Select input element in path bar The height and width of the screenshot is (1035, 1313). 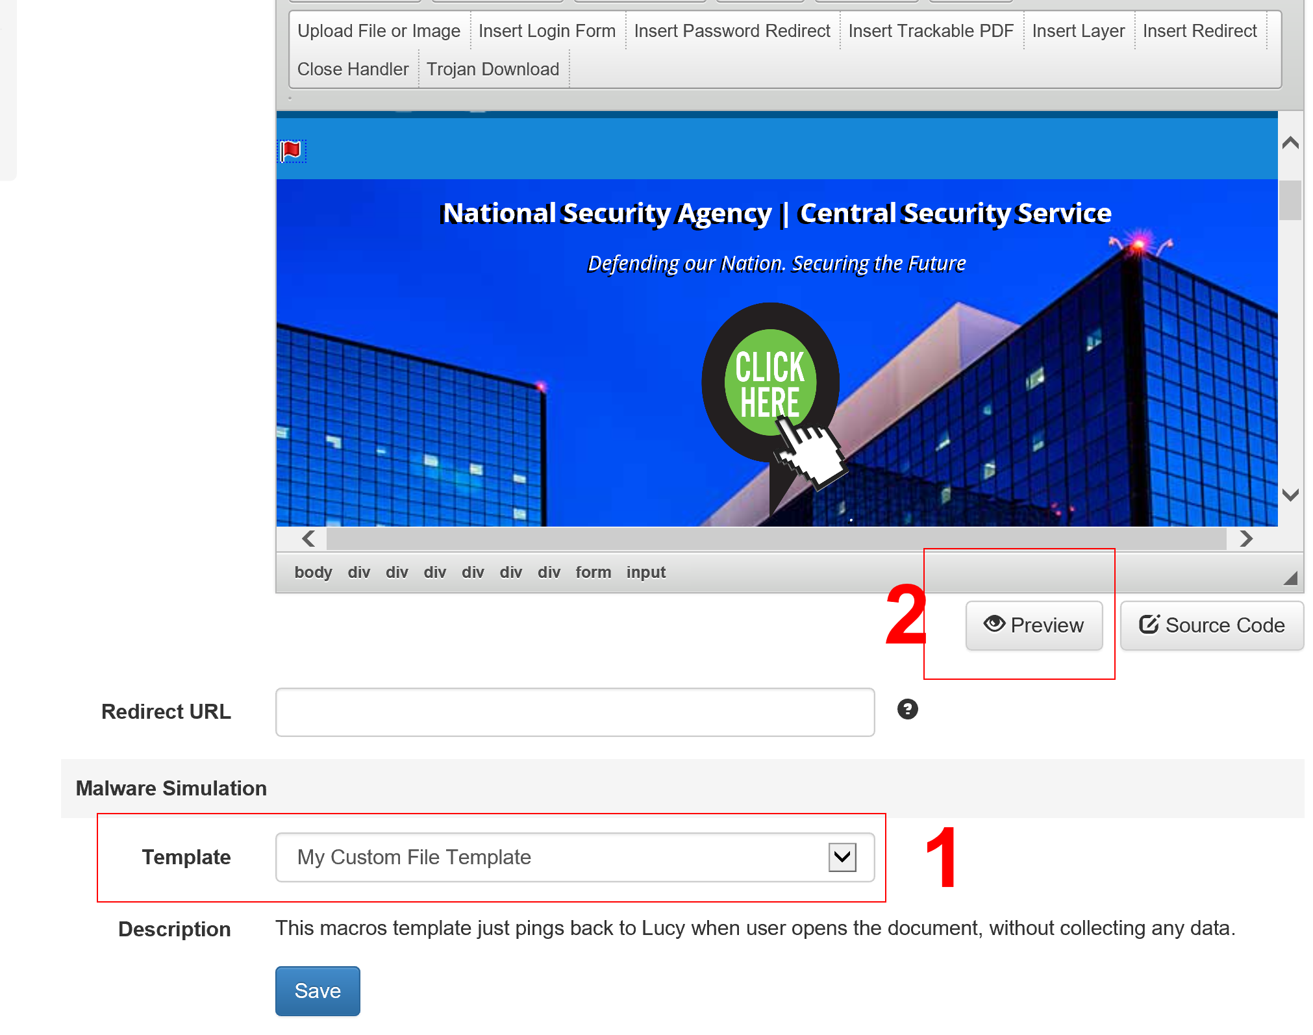[645, 572]
